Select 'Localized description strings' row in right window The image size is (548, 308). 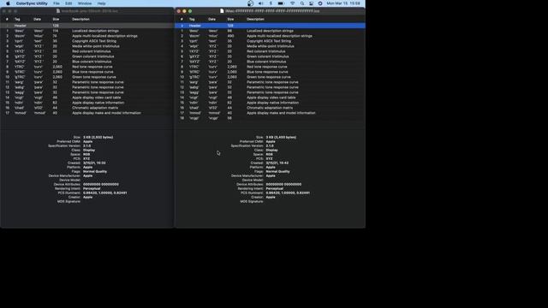pyautogui.click(x=270, y=31)
